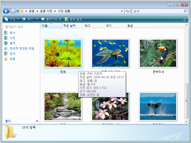Click the recently changed files icon
The width and height of the screenshot is (191, 143).
(x=6, y=48)
